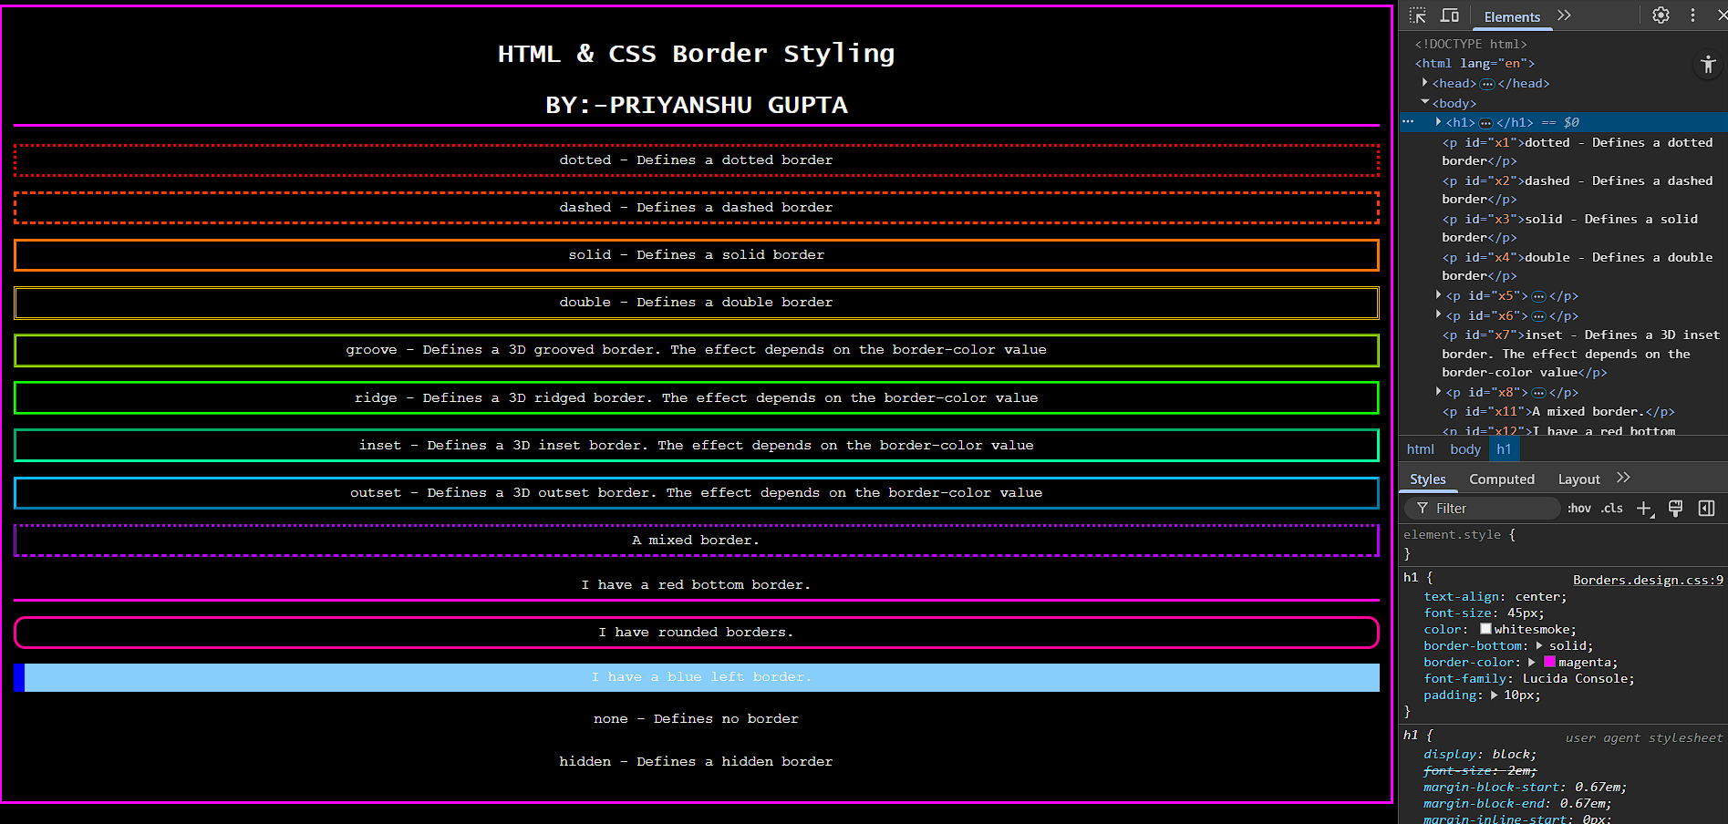Open the magenta border-color swatch
The width and height of the screenshot is (1728, 824).
(1549, 663)
